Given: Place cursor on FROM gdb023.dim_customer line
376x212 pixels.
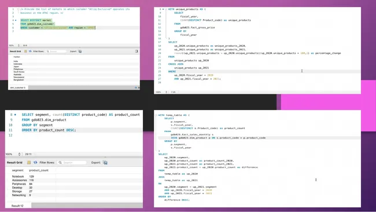Looking at the screenshot, I should 37,24.
